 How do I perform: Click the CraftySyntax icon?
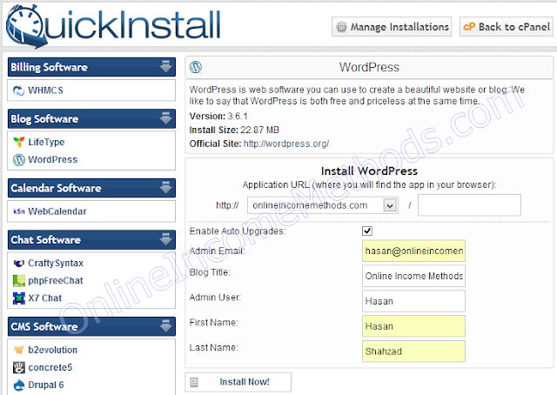click(x=18, y=264)
